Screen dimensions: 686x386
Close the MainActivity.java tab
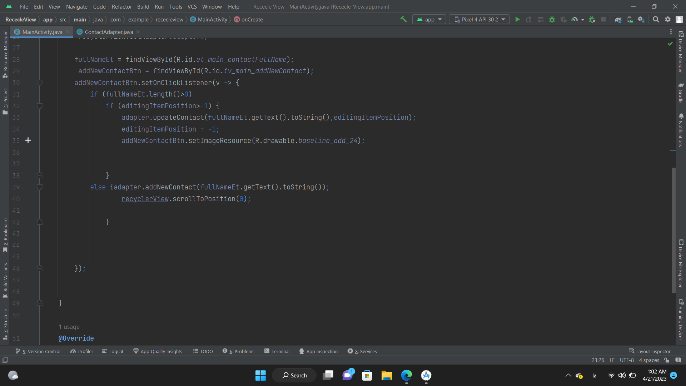click(68, 32)
